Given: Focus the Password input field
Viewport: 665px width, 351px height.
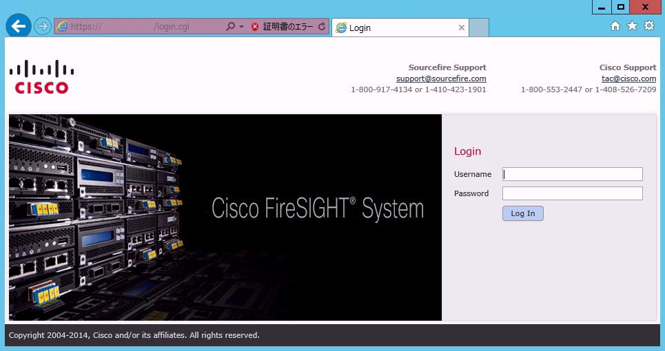Looking at the screenshot, I should (573, 193).
